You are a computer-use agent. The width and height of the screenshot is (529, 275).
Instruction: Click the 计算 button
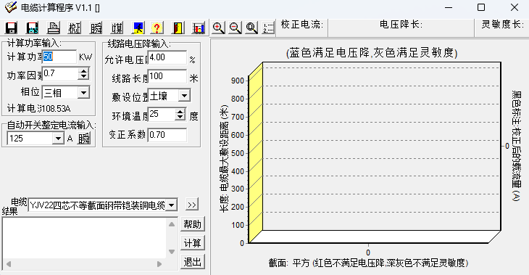193,243
